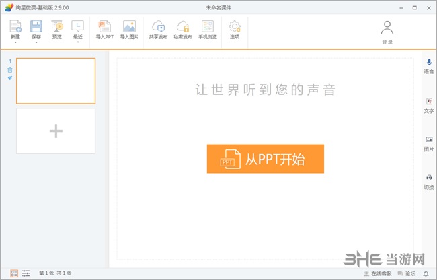
Task: Click the 预览 (Preview) icon
Action: coord(57,26)
